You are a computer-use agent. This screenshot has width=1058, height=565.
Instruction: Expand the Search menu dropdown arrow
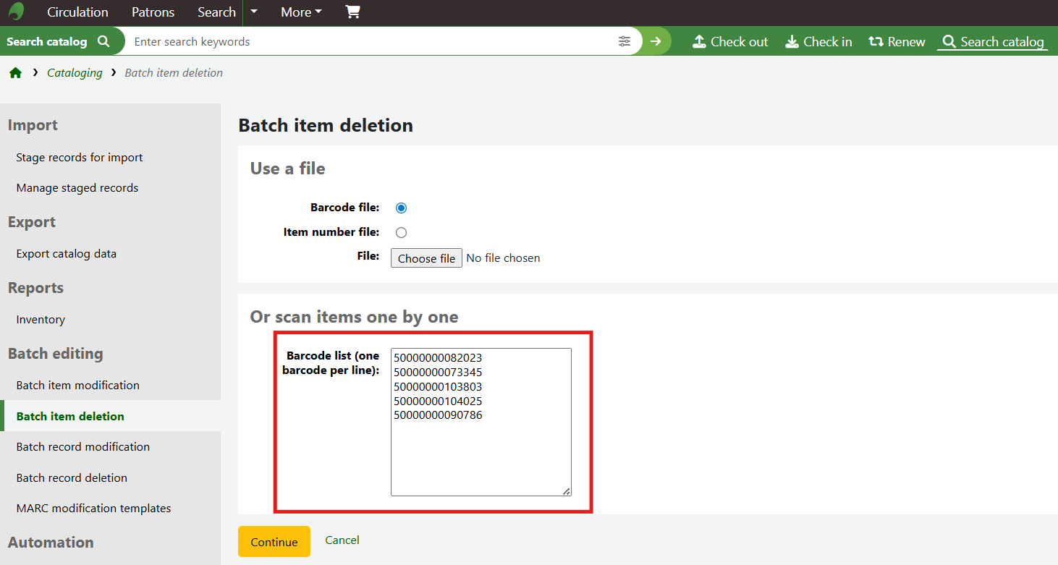pyautogui.click(x=253, y=12)
